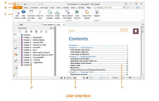Increase bookmark text size (A+)

[41, 32]
